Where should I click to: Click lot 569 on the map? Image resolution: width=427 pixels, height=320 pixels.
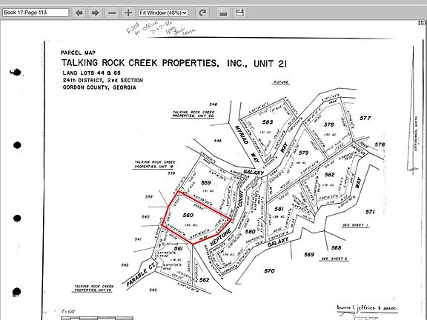coord(309,254)
